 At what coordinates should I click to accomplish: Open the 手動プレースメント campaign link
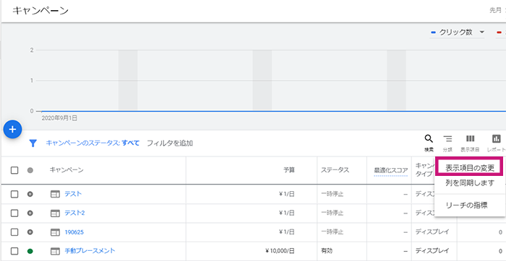[x=90, y=251]
